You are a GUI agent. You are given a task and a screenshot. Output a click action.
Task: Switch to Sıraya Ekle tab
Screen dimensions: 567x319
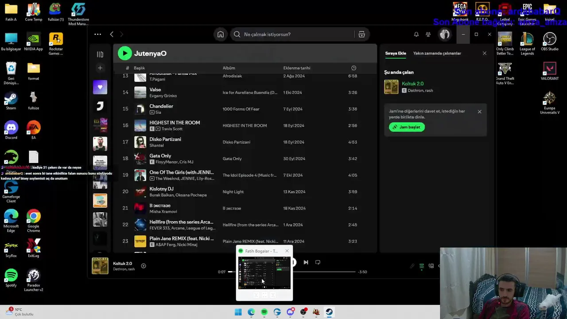pyautogui.click(x=396, y=53)
